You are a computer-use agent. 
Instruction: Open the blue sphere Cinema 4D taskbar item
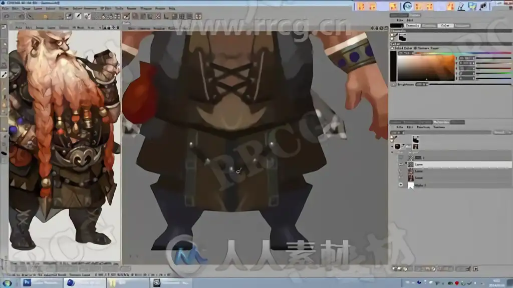(85, 283)
